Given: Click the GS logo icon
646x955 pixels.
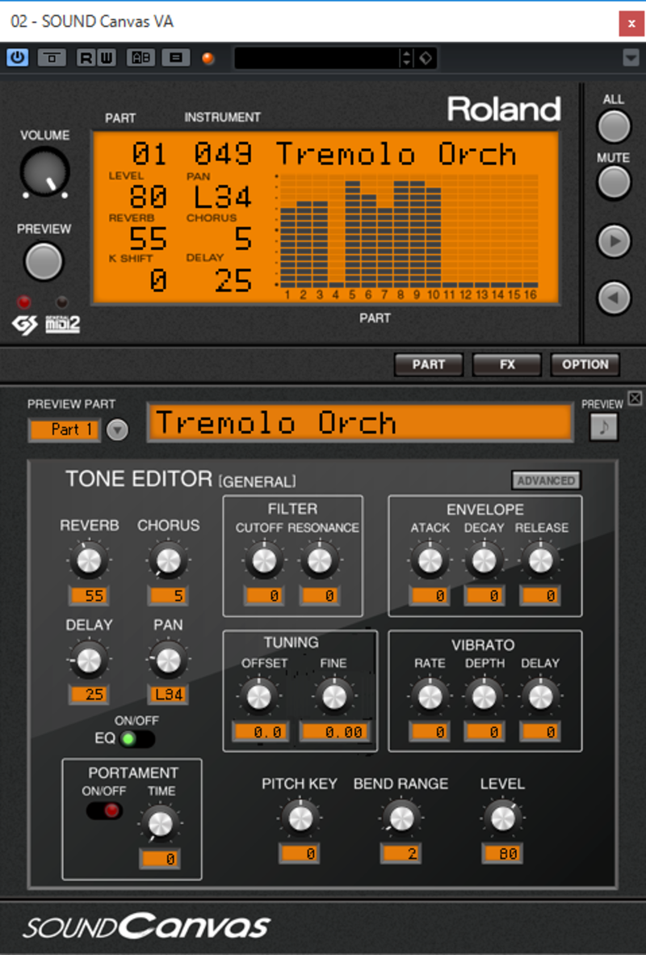Looking at the screenshot, I should click(x=25, y=325).
